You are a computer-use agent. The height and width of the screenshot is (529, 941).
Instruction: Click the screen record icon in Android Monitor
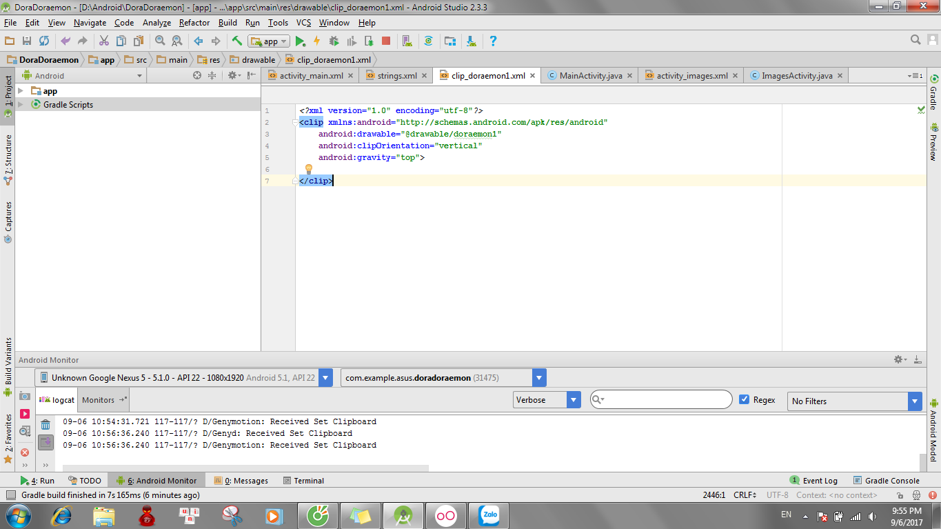coord(25,414)
